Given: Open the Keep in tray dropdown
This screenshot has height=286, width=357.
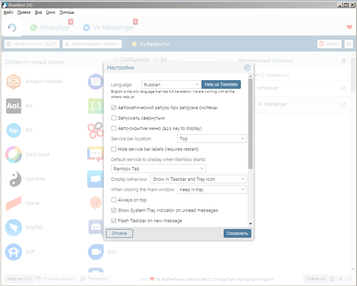Looking at the screenshot, I should click(x=212, y=189).
